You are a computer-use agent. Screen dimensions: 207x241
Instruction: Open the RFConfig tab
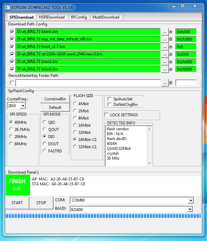point(79,17)
